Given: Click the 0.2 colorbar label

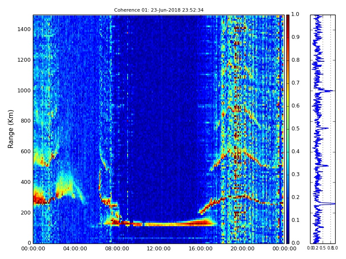Looking at the screenshot, I should (295, 197).
